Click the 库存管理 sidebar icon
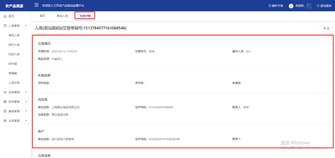 pyautogui.click(x=5, y=102)
